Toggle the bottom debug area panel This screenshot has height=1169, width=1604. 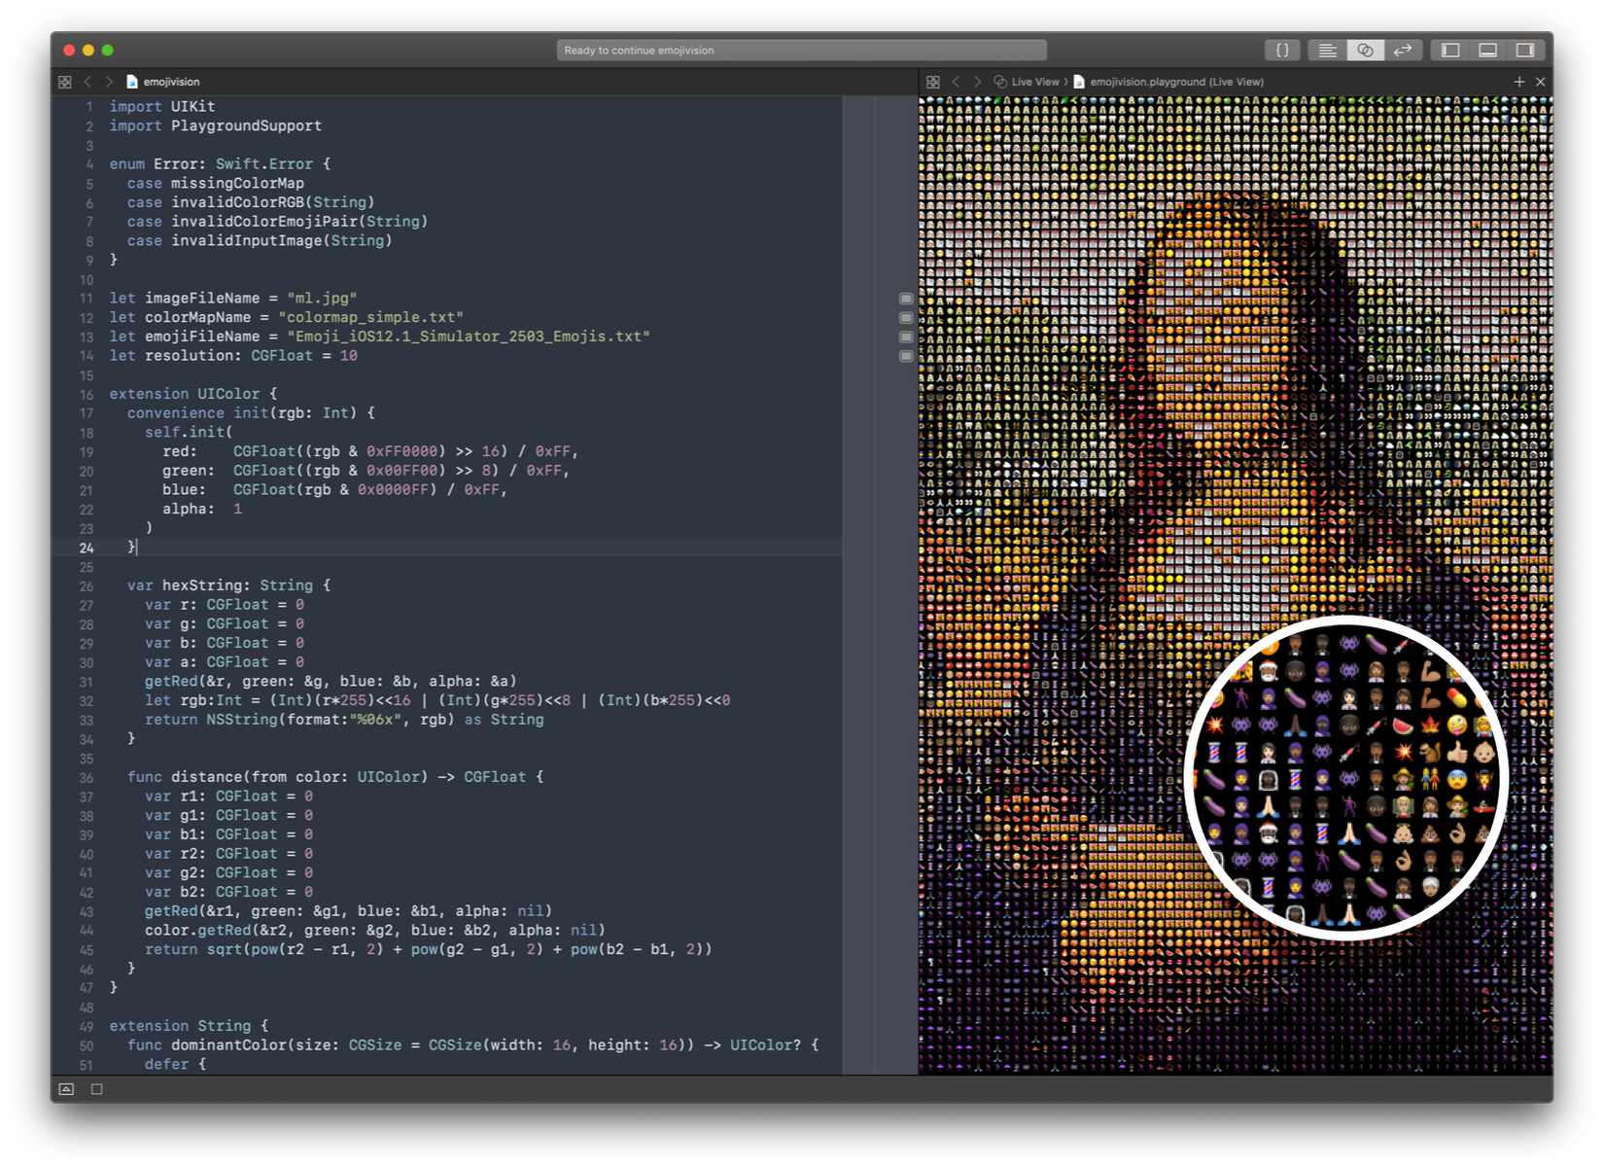(x=1487, y=50)
